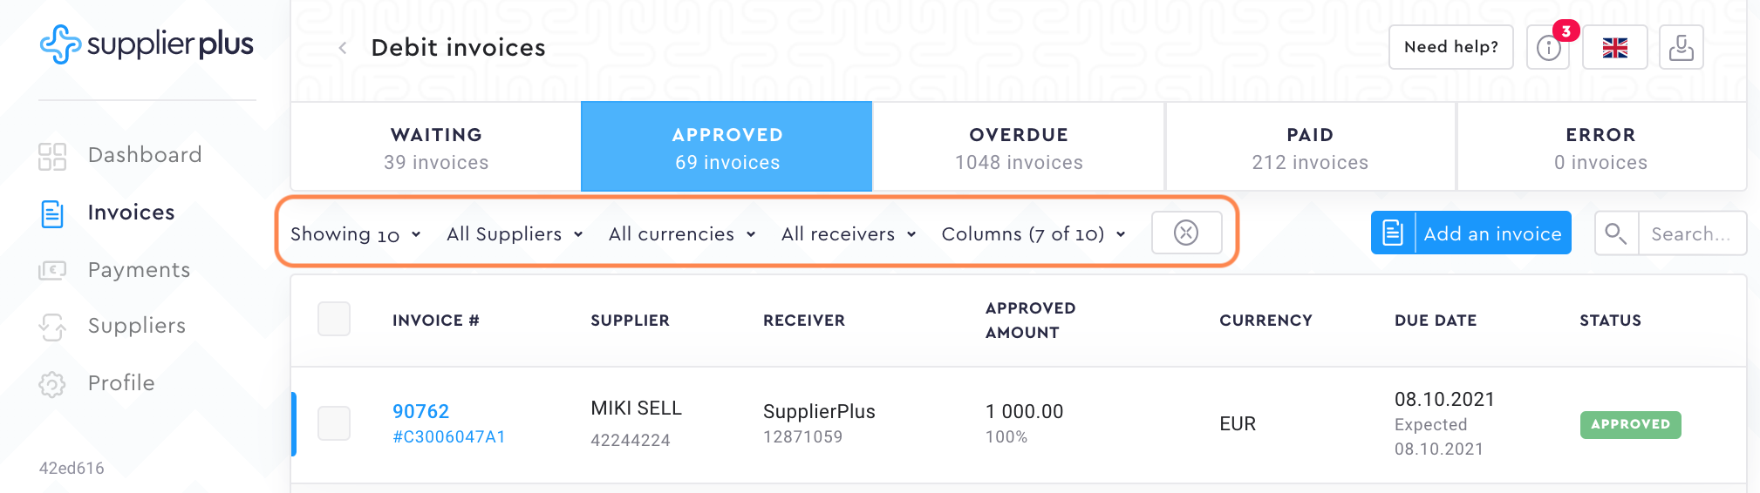Click the Dashboard grid icon in sidebar
The width and height of the screenshot is (1760, 493).
[x=52, y=156]
